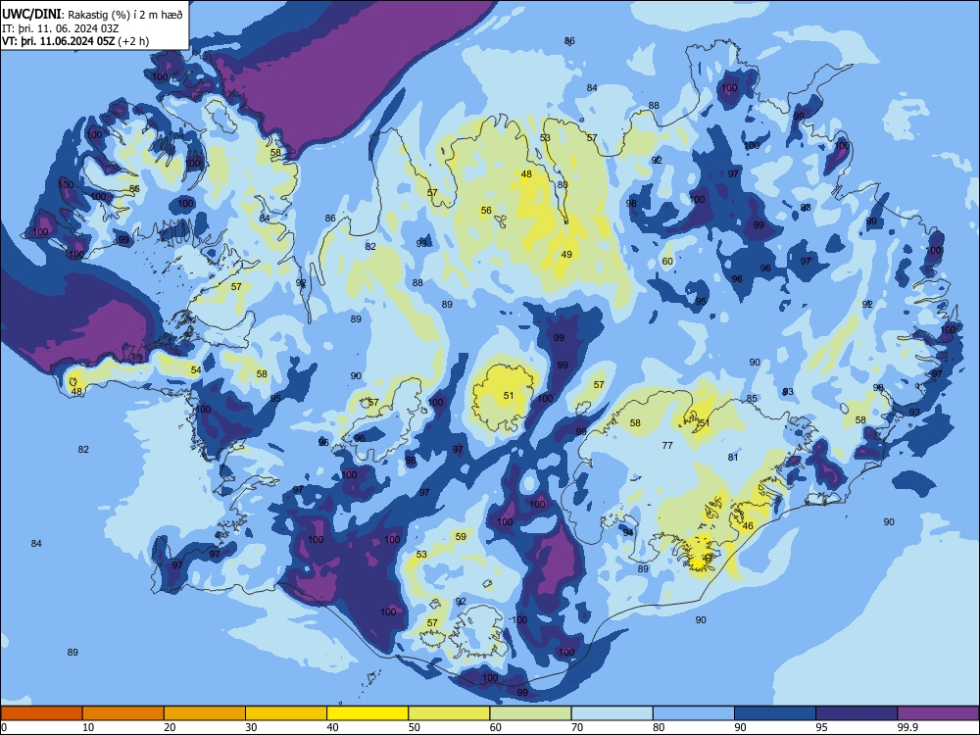This screenshot has width=980, height=735.
Task: Click the legend label 90
Action: (x=740, y=727)
